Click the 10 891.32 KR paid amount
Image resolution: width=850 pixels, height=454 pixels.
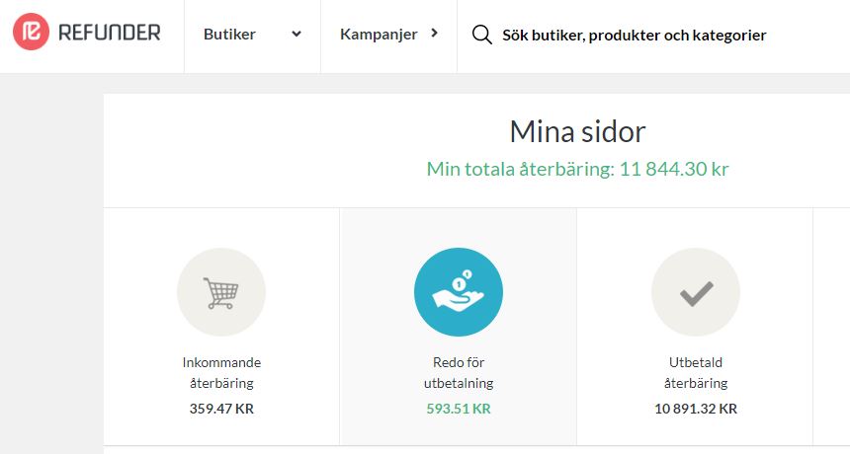point(696,409)
